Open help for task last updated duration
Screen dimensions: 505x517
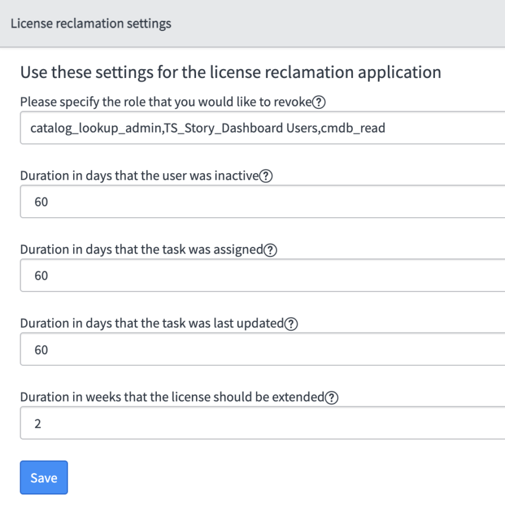point(290,323)
